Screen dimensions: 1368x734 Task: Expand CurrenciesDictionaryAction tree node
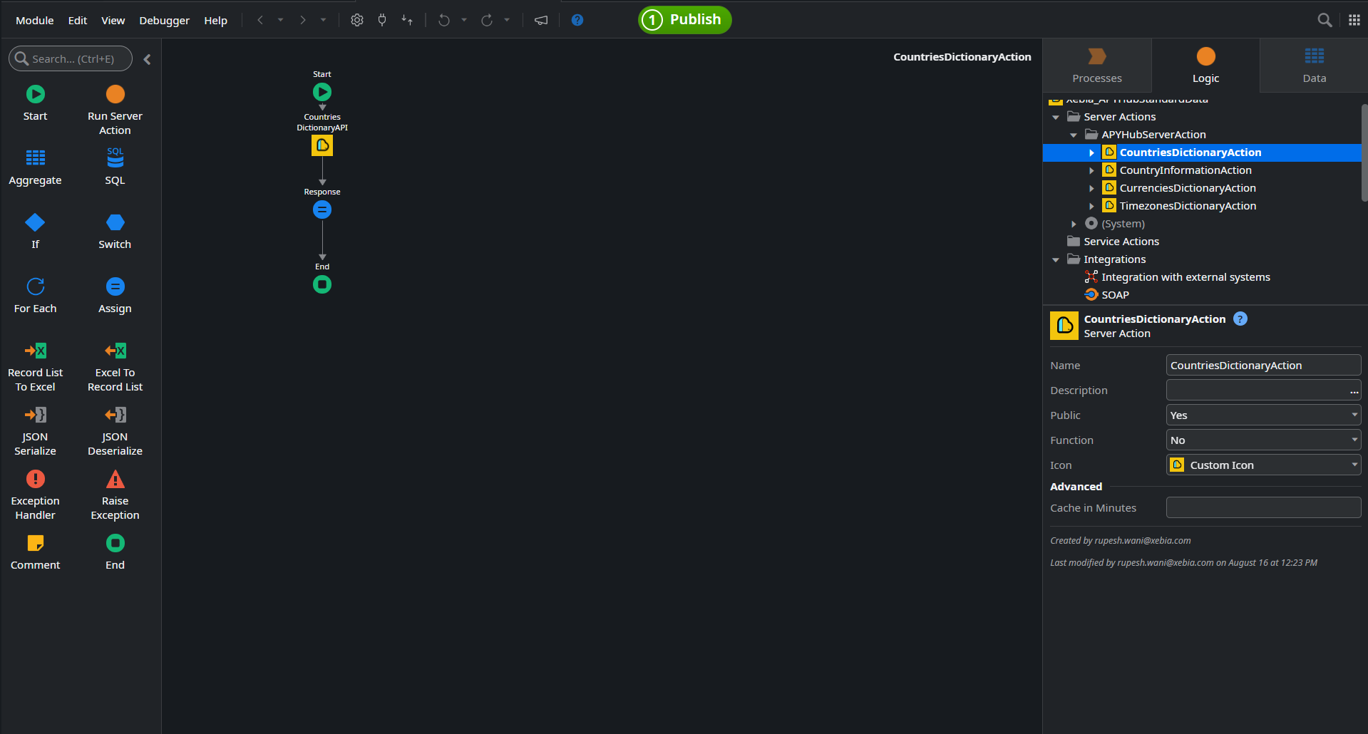coord(1091,188)
